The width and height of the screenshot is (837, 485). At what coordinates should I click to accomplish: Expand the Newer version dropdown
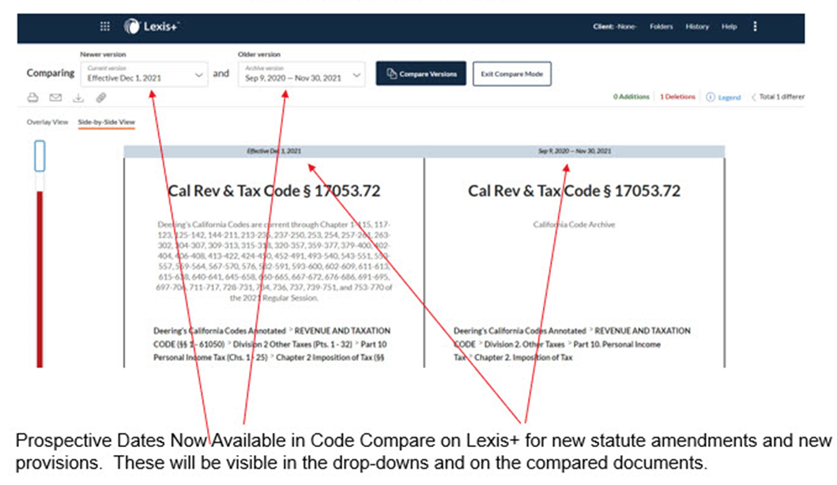click(144, 74)
